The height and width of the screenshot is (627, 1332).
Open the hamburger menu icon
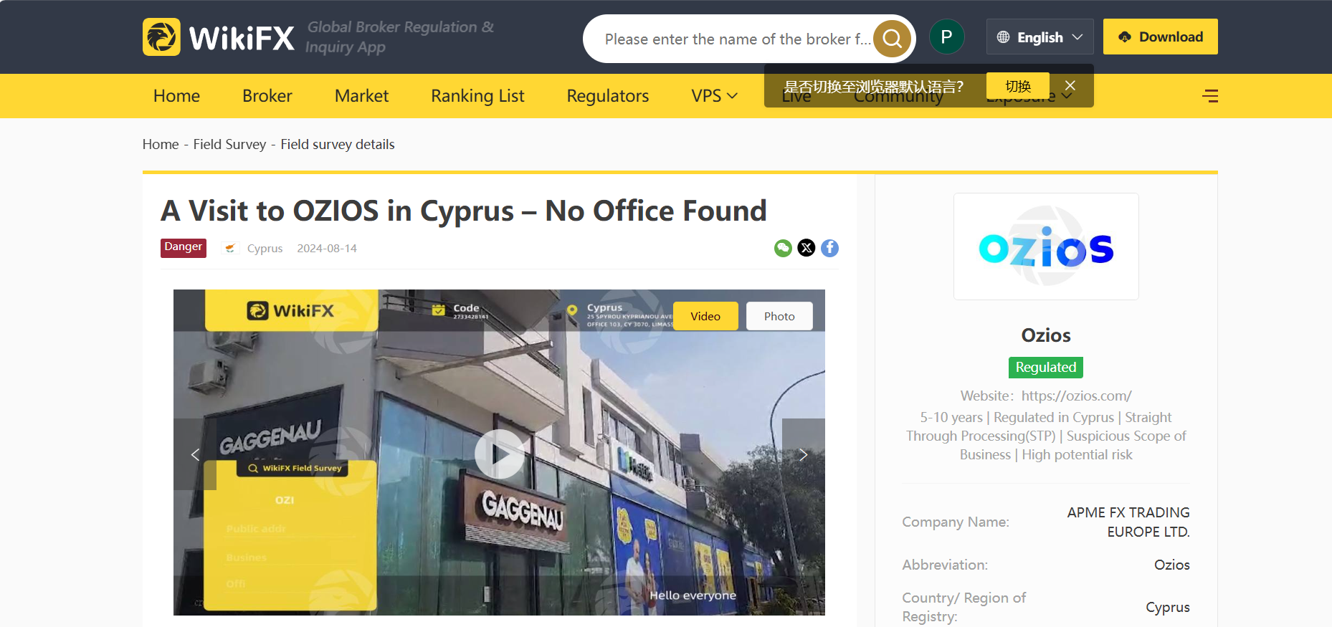pos(1210,96)
